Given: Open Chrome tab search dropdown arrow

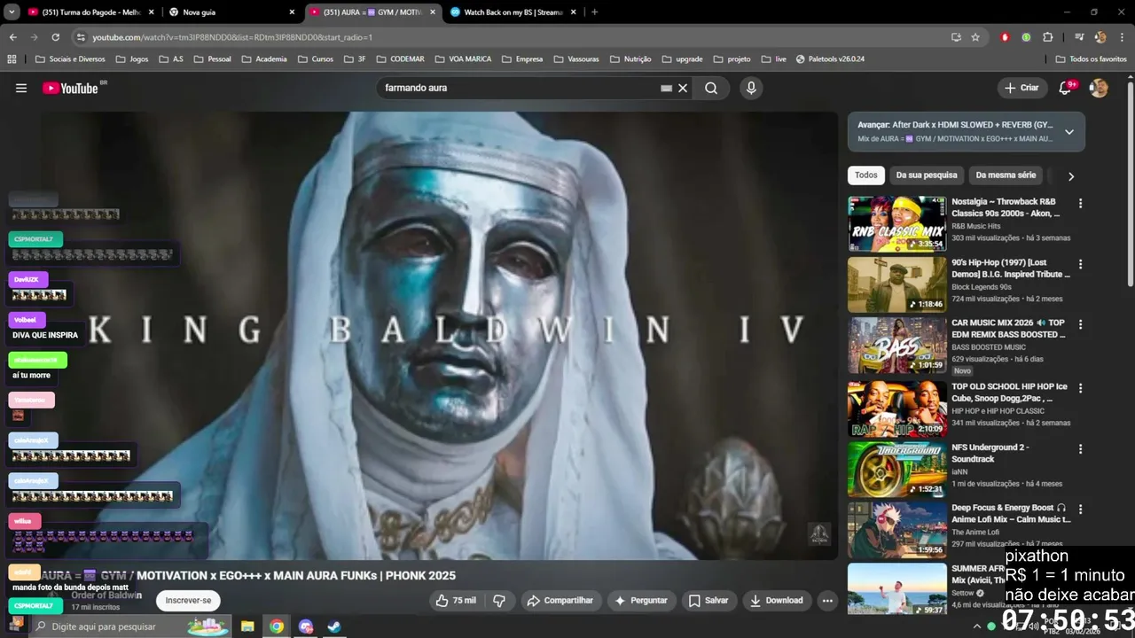Looking at the screenshot, I should tap(12, 12).
